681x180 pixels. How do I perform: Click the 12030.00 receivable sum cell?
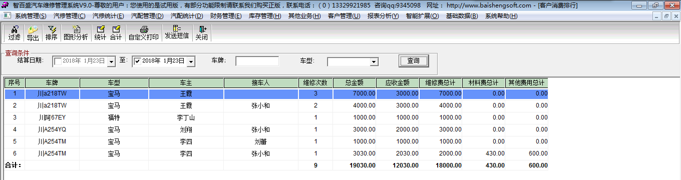pyautogui.click(x=398, y=165)
